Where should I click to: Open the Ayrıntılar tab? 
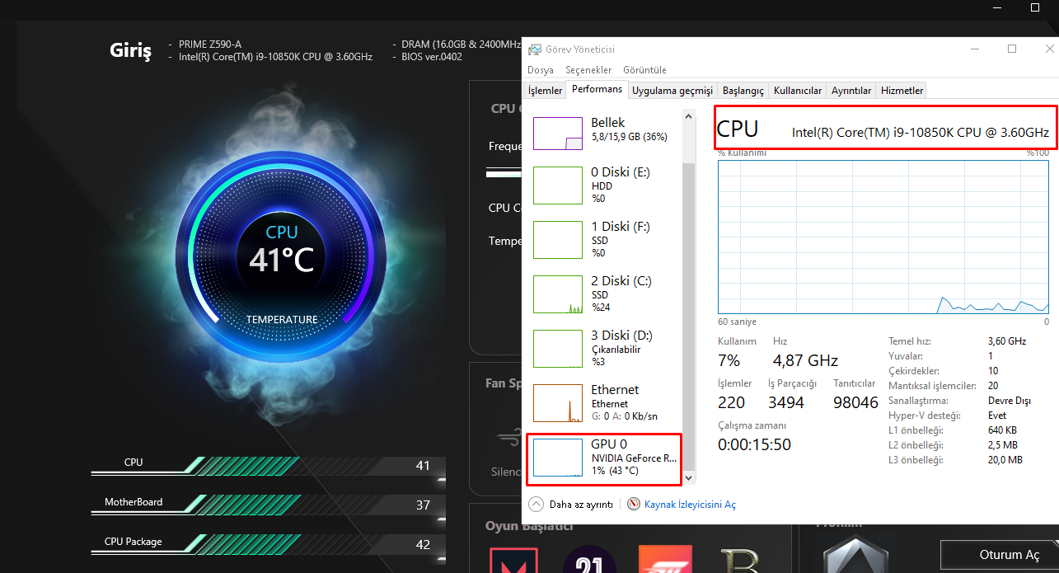[851, 91]
